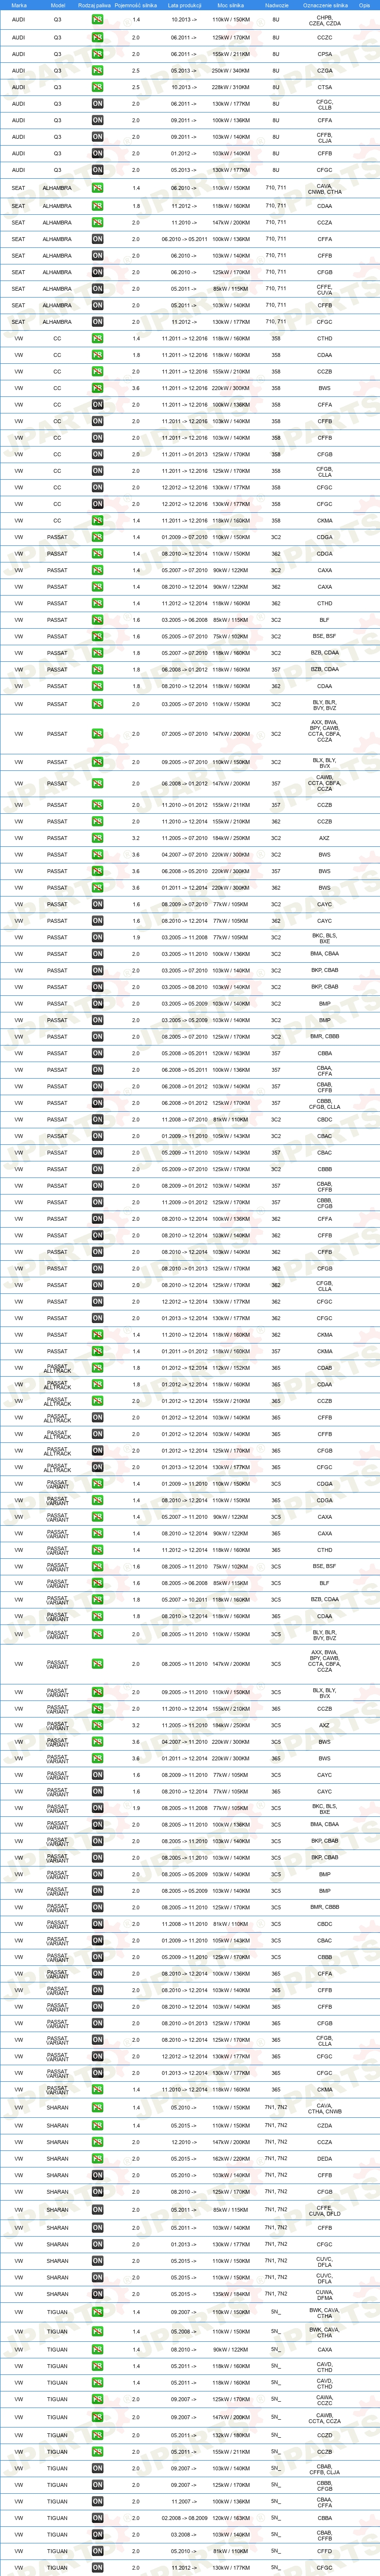Click the 112kW / 152KM power cell
Screen dimensions: 380x2576
pyautogui.click(x=231, y=1368)
